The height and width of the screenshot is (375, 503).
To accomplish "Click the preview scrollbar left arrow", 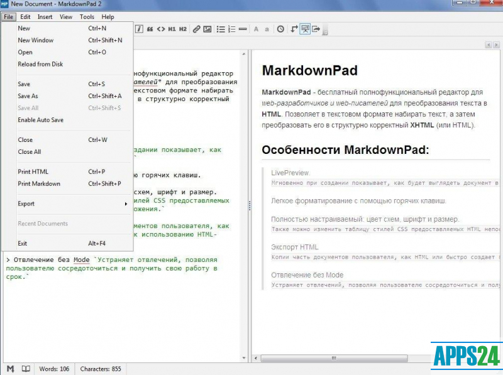I will click(256, 358).
